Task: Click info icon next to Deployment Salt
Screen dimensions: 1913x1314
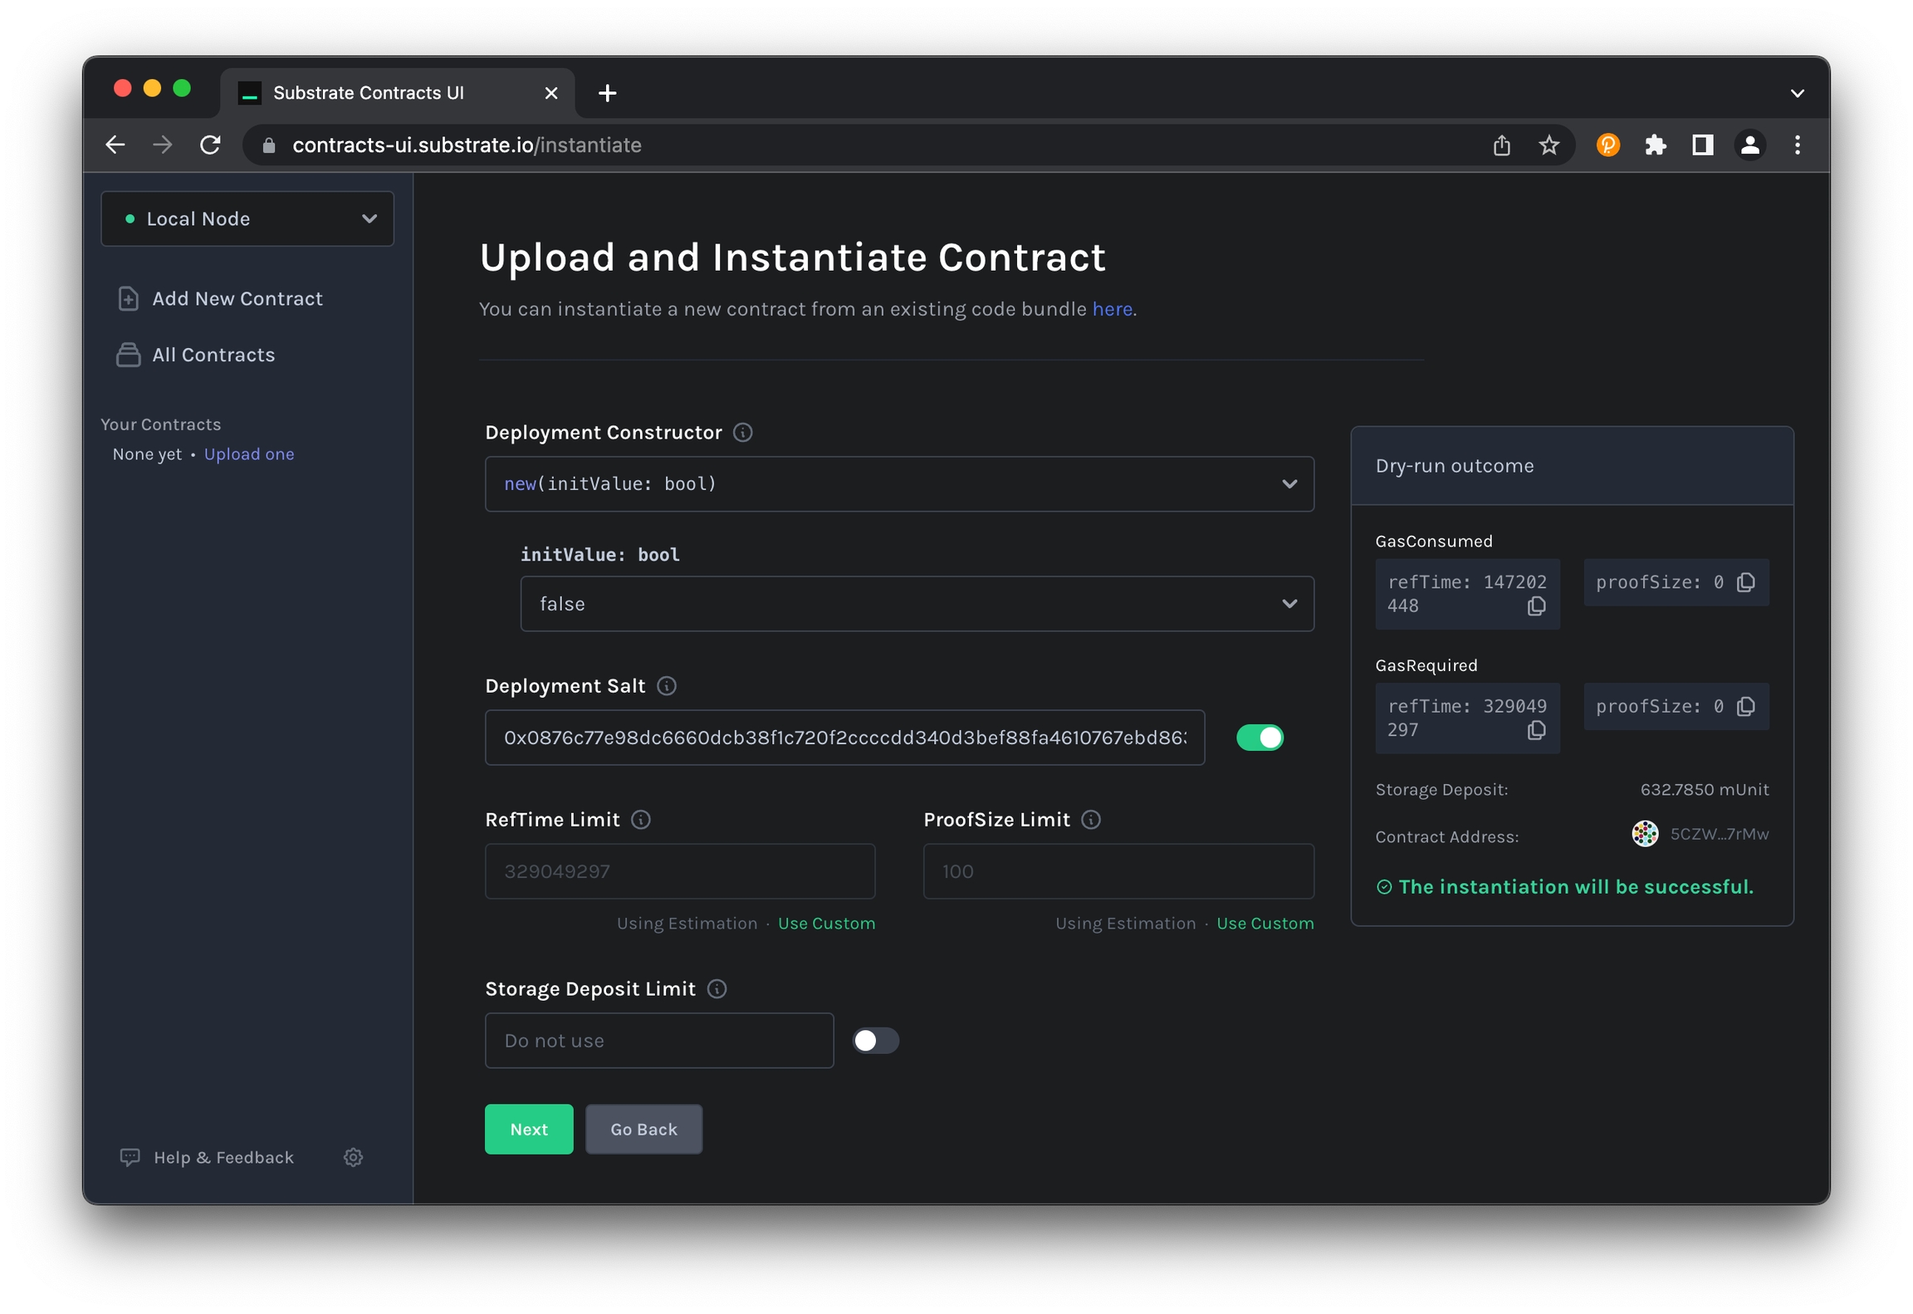Action: pyautogui.click(x=667, y=686)
